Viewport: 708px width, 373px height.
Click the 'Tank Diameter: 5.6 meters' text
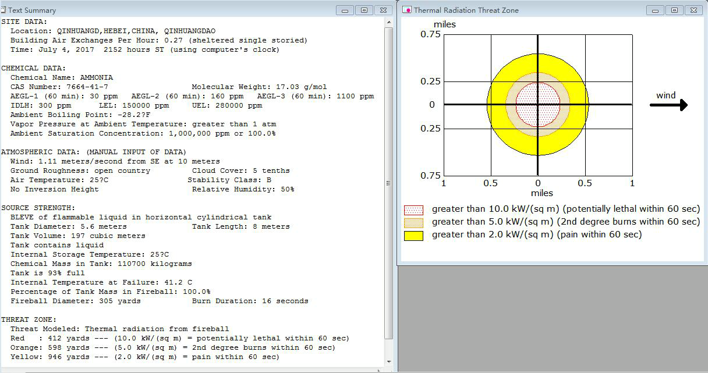tap(69, 226)
